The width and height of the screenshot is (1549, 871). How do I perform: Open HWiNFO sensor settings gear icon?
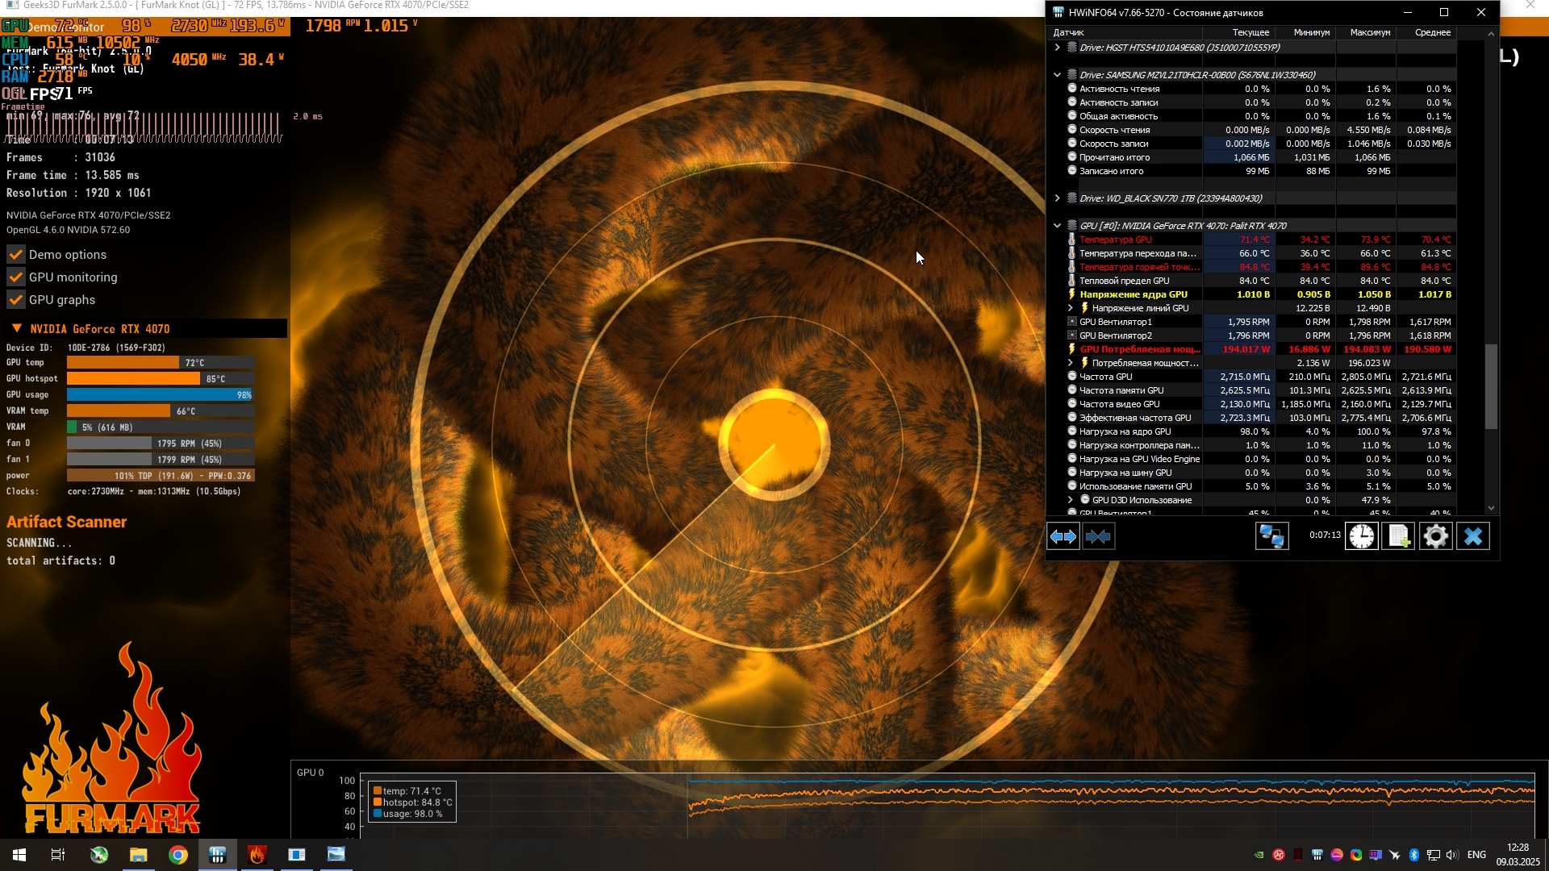click(x=1436, y=536)
